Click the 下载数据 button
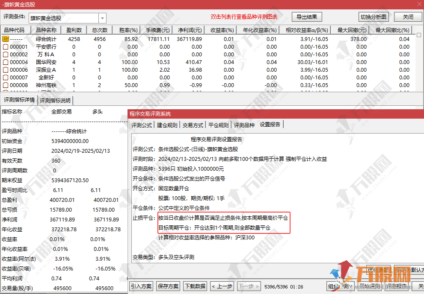 [195, 286]
